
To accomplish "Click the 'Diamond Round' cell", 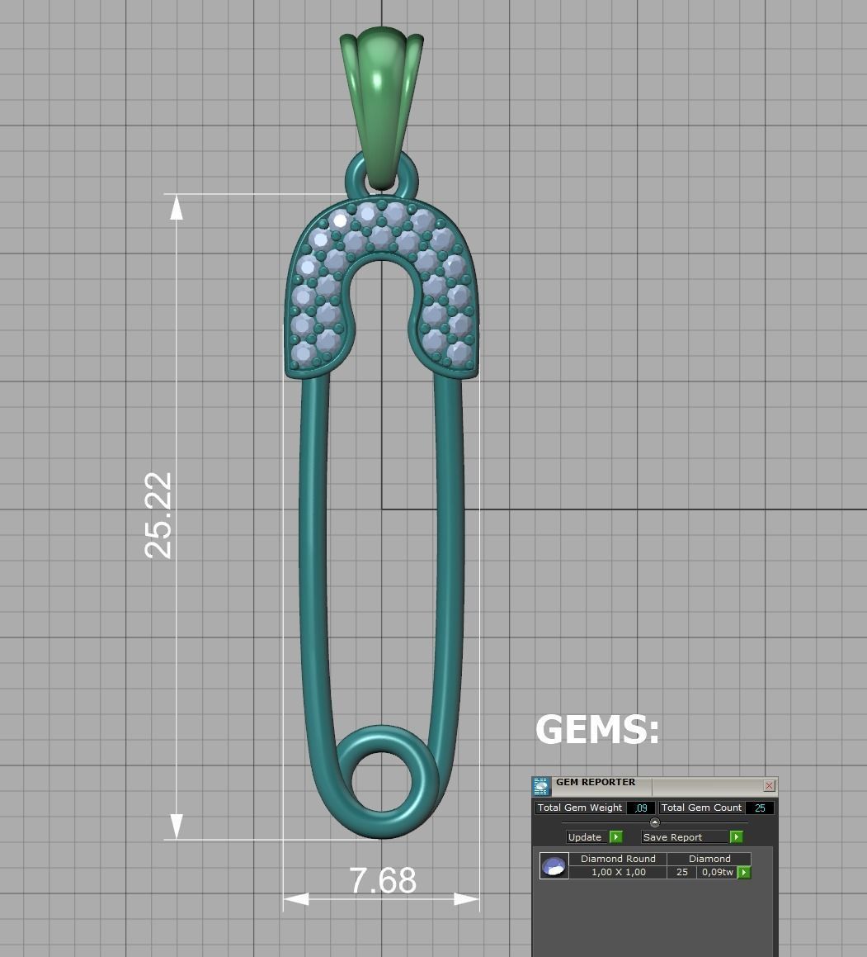I will tap(618, 859).
